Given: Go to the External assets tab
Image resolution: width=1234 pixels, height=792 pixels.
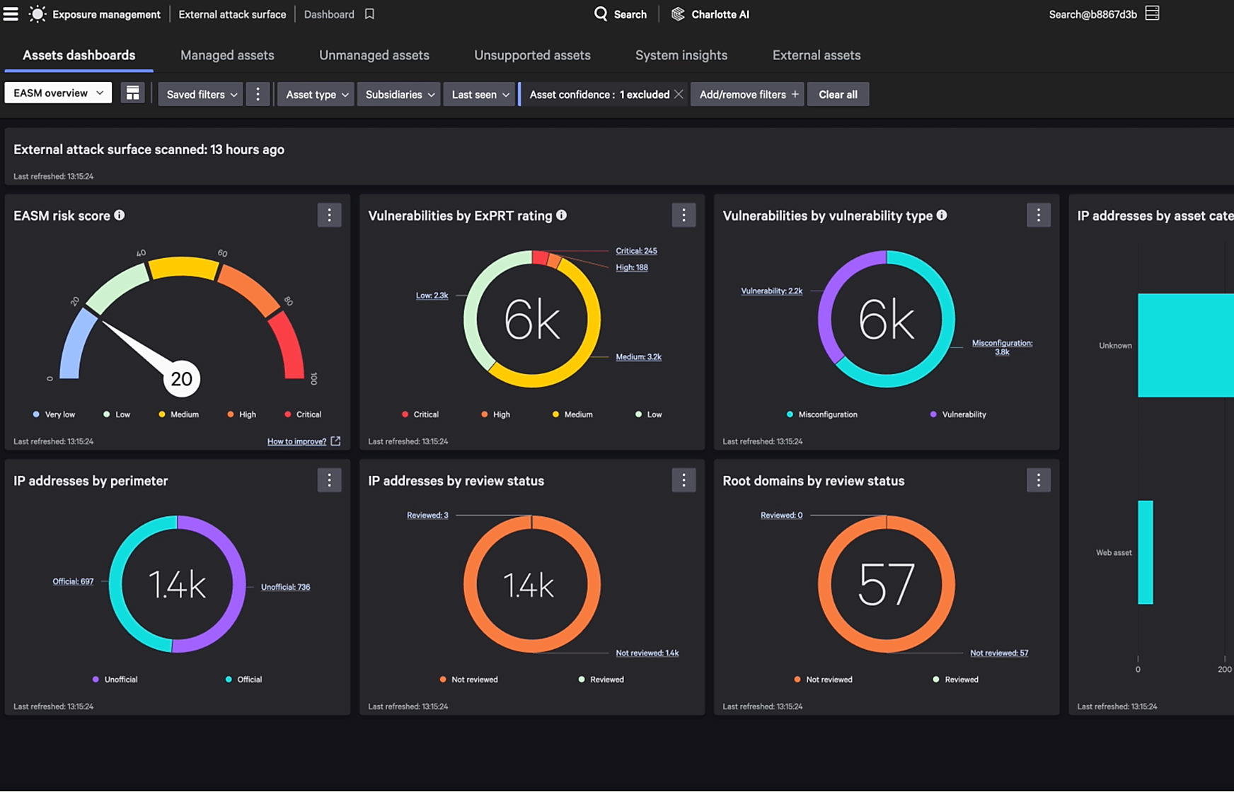Looking at the screenshot, I should (x=816, y=55).
